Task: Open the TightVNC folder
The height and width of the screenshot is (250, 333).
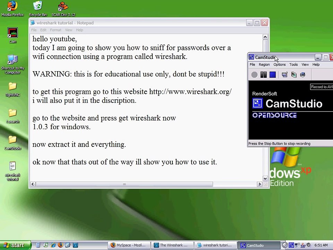Action: tap(12, 89)
